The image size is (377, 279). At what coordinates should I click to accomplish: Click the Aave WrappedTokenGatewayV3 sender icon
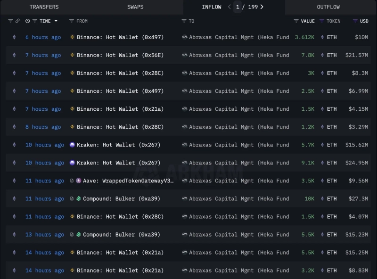click(79, 181)
